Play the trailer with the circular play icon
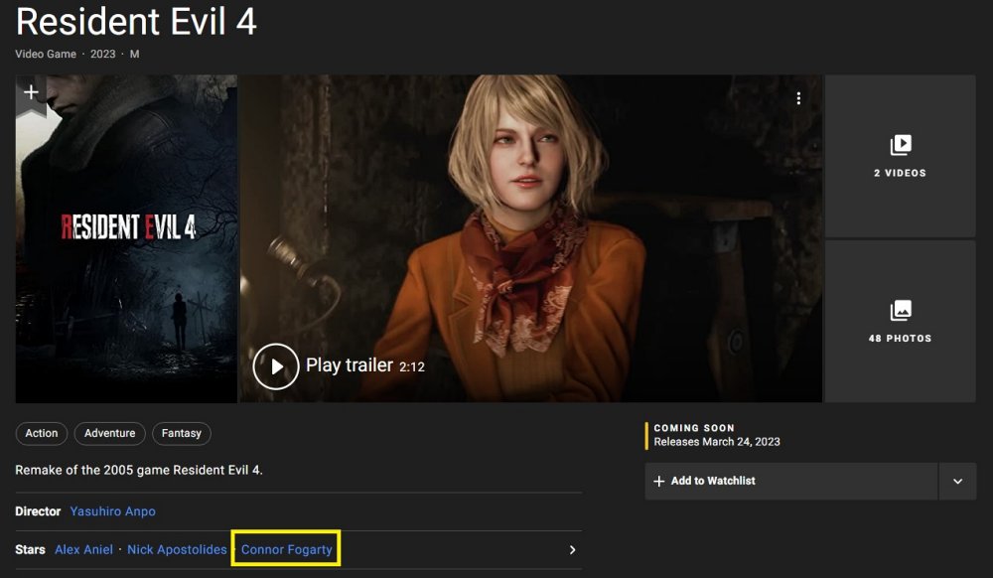The width and height of the screenshot is (993, 578). pos(275,366)
